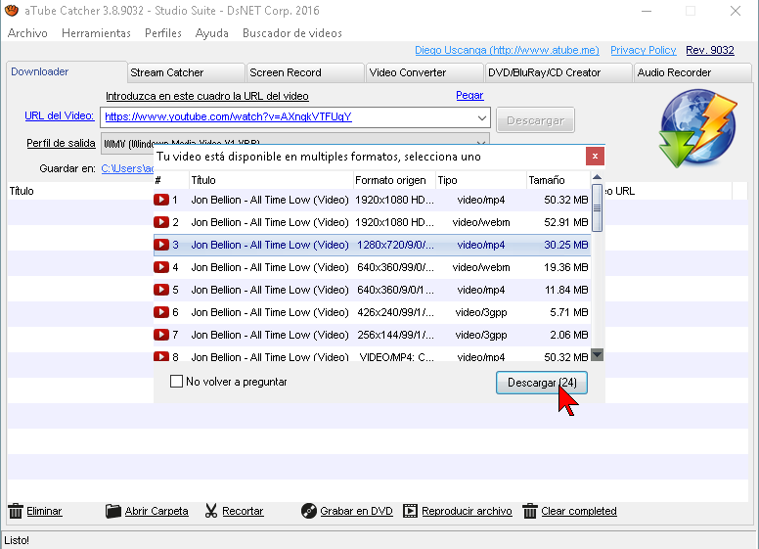
Task: Open the Ayuda menu
Action: tap(212, 33)
